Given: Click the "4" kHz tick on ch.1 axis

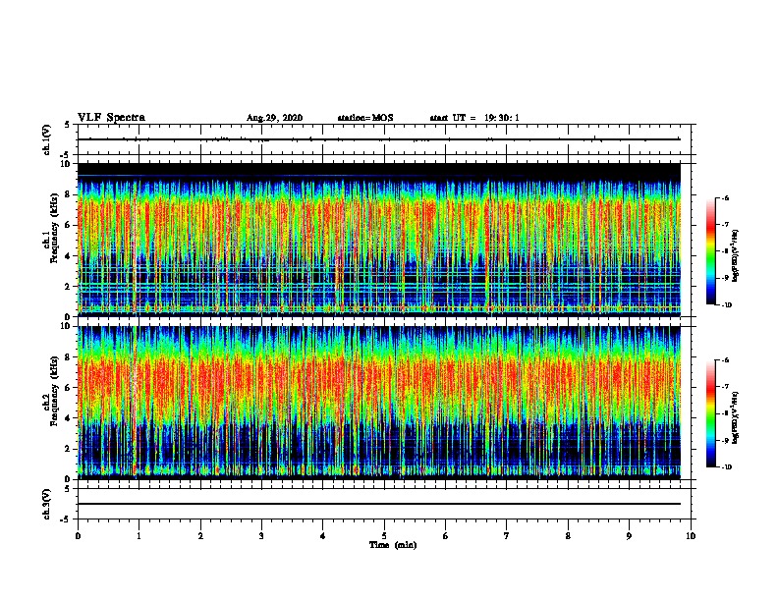Looking at the screenshot, I should 70,256.
